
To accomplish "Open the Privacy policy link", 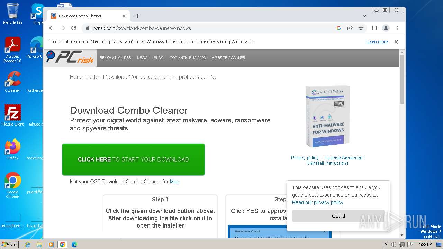I will pos(305,158).
